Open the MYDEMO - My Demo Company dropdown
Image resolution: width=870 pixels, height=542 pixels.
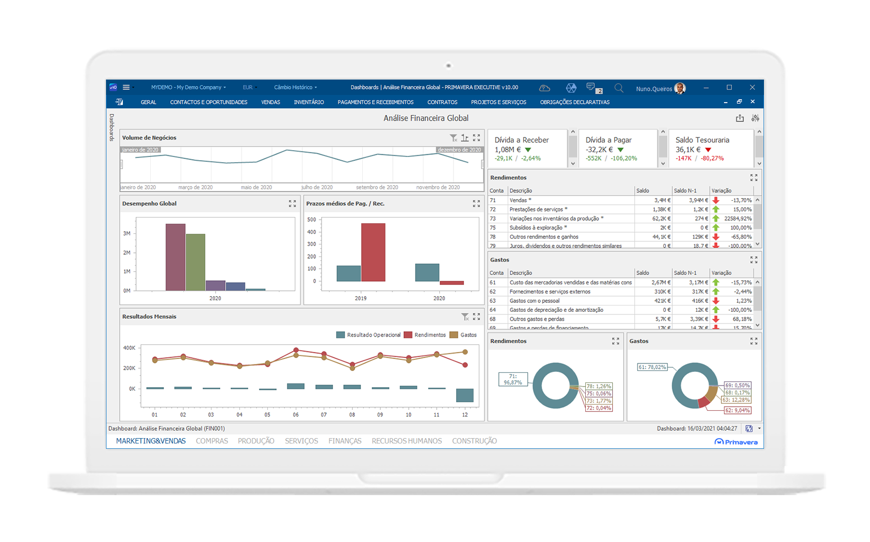(x=188, y=87)
